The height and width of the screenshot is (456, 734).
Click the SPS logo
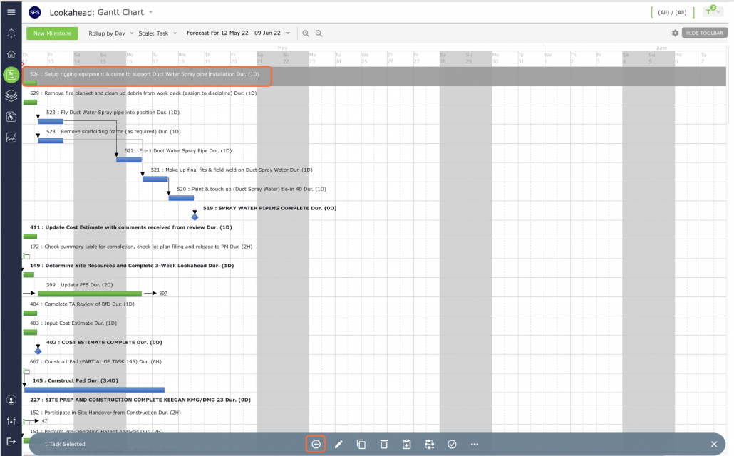point(35,12)
